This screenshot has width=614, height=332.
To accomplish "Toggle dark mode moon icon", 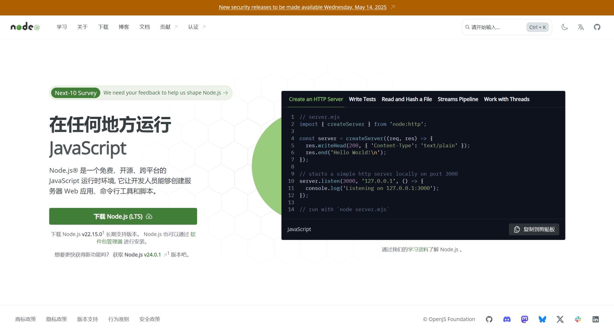I will click(x=564, y=27).
